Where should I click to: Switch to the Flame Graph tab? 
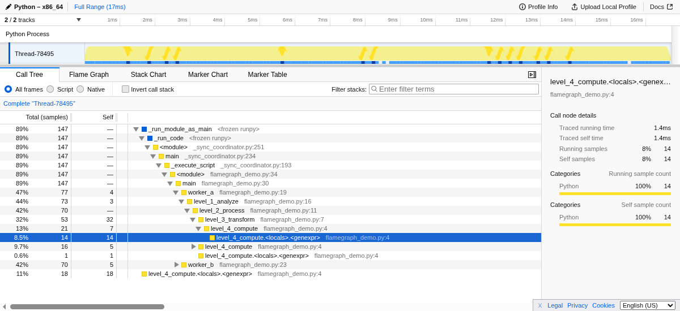tap(88, 75)
